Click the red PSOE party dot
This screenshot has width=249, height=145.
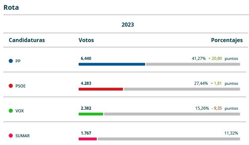coord(11,86)
